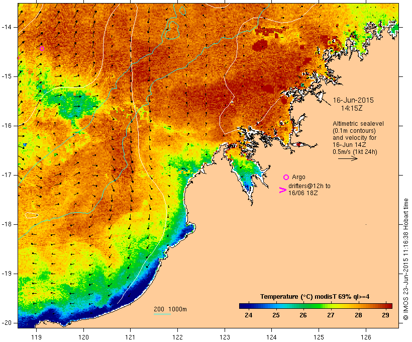Click the color scale value "25"

[x=276, y=315]
